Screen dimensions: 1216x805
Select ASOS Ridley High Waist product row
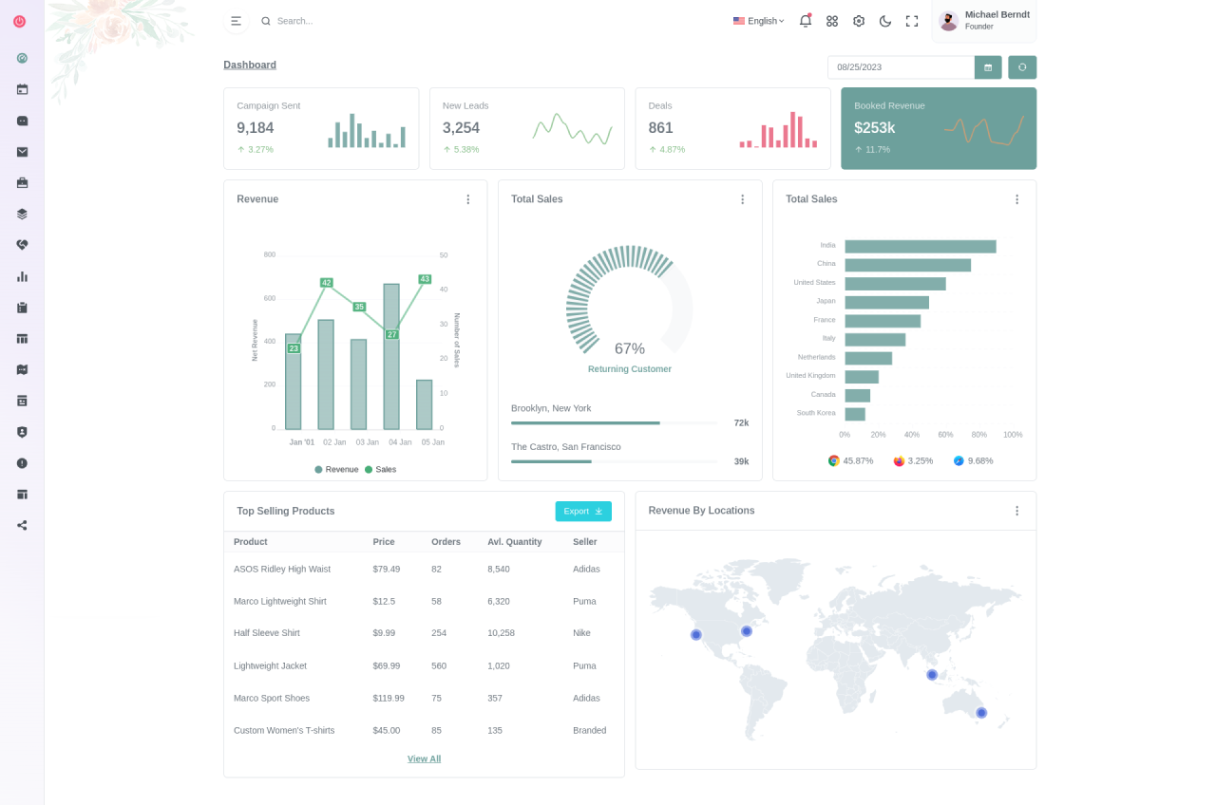pos(424,570)
